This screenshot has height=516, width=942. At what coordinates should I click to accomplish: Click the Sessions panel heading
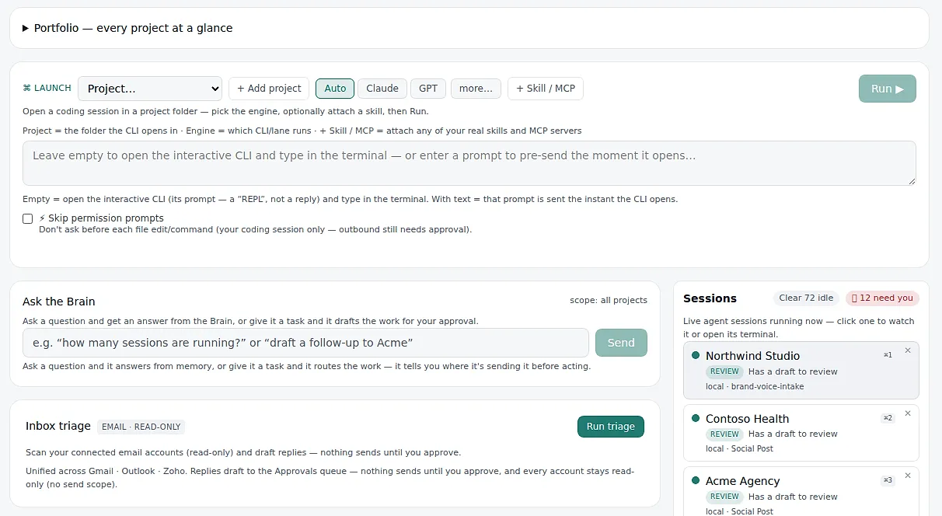tap(710, 298)
